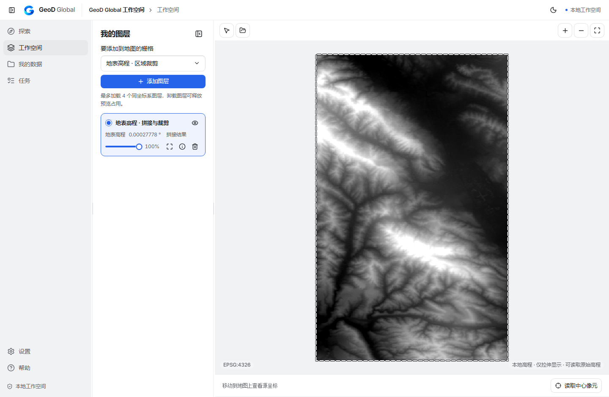Image resolution: width=609 pixels, height=397 pixels.
Task: Delete the 拼接与裁剪 layer
Action: coord(195,147)
